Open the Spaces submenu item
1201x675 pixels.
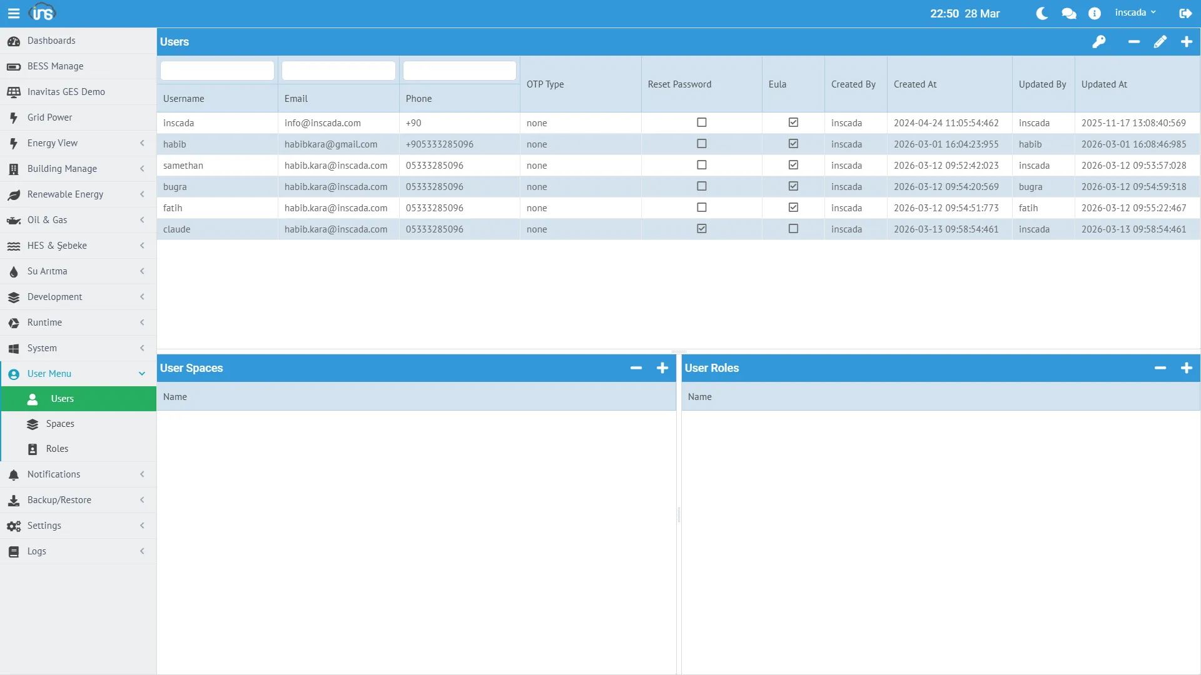tap(60, 424)
